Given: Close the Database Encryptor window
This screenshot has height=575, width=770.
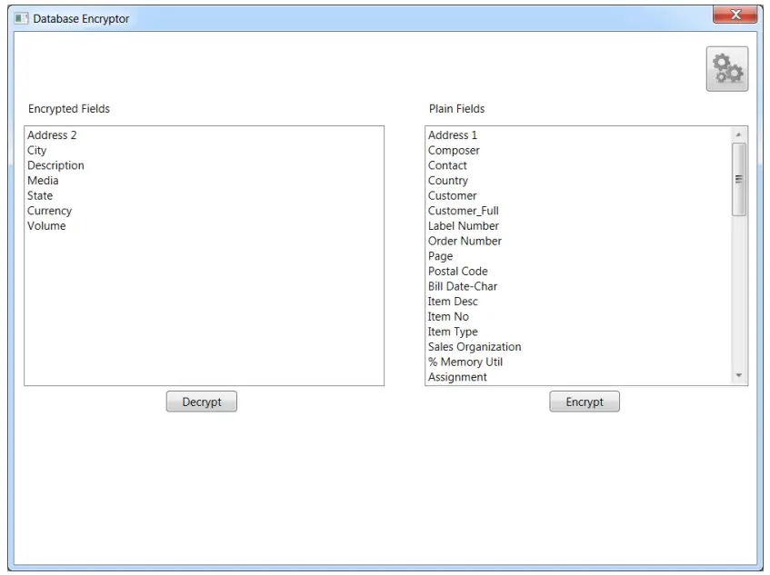Looking at the screenshot, I should (735, 15).
